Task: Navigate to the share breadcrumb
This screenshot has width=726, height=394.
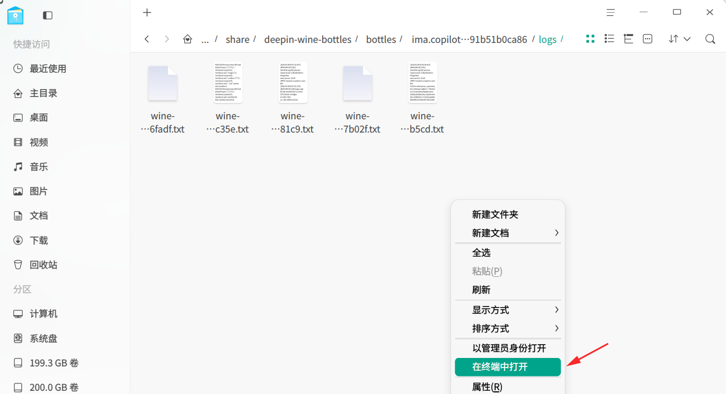Action: pyautogui.click(x=237, y=40)
